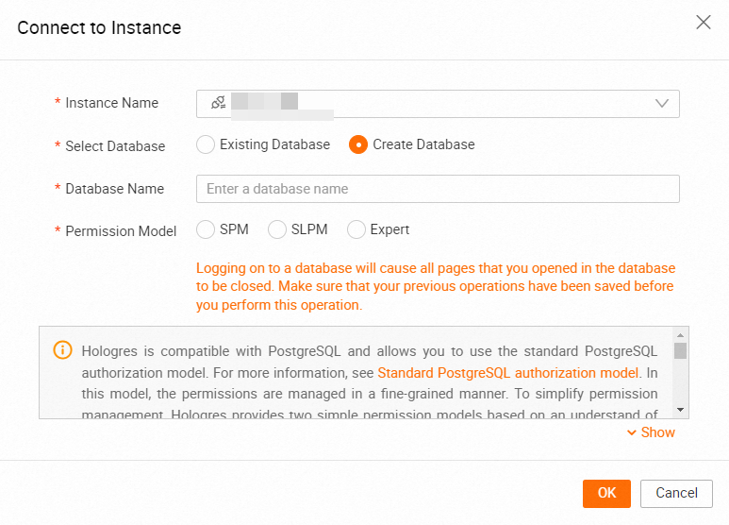Open Standard PostgreSQL authorization model link
This screenshot has height=525, width=729.
[x=508, y=372]
